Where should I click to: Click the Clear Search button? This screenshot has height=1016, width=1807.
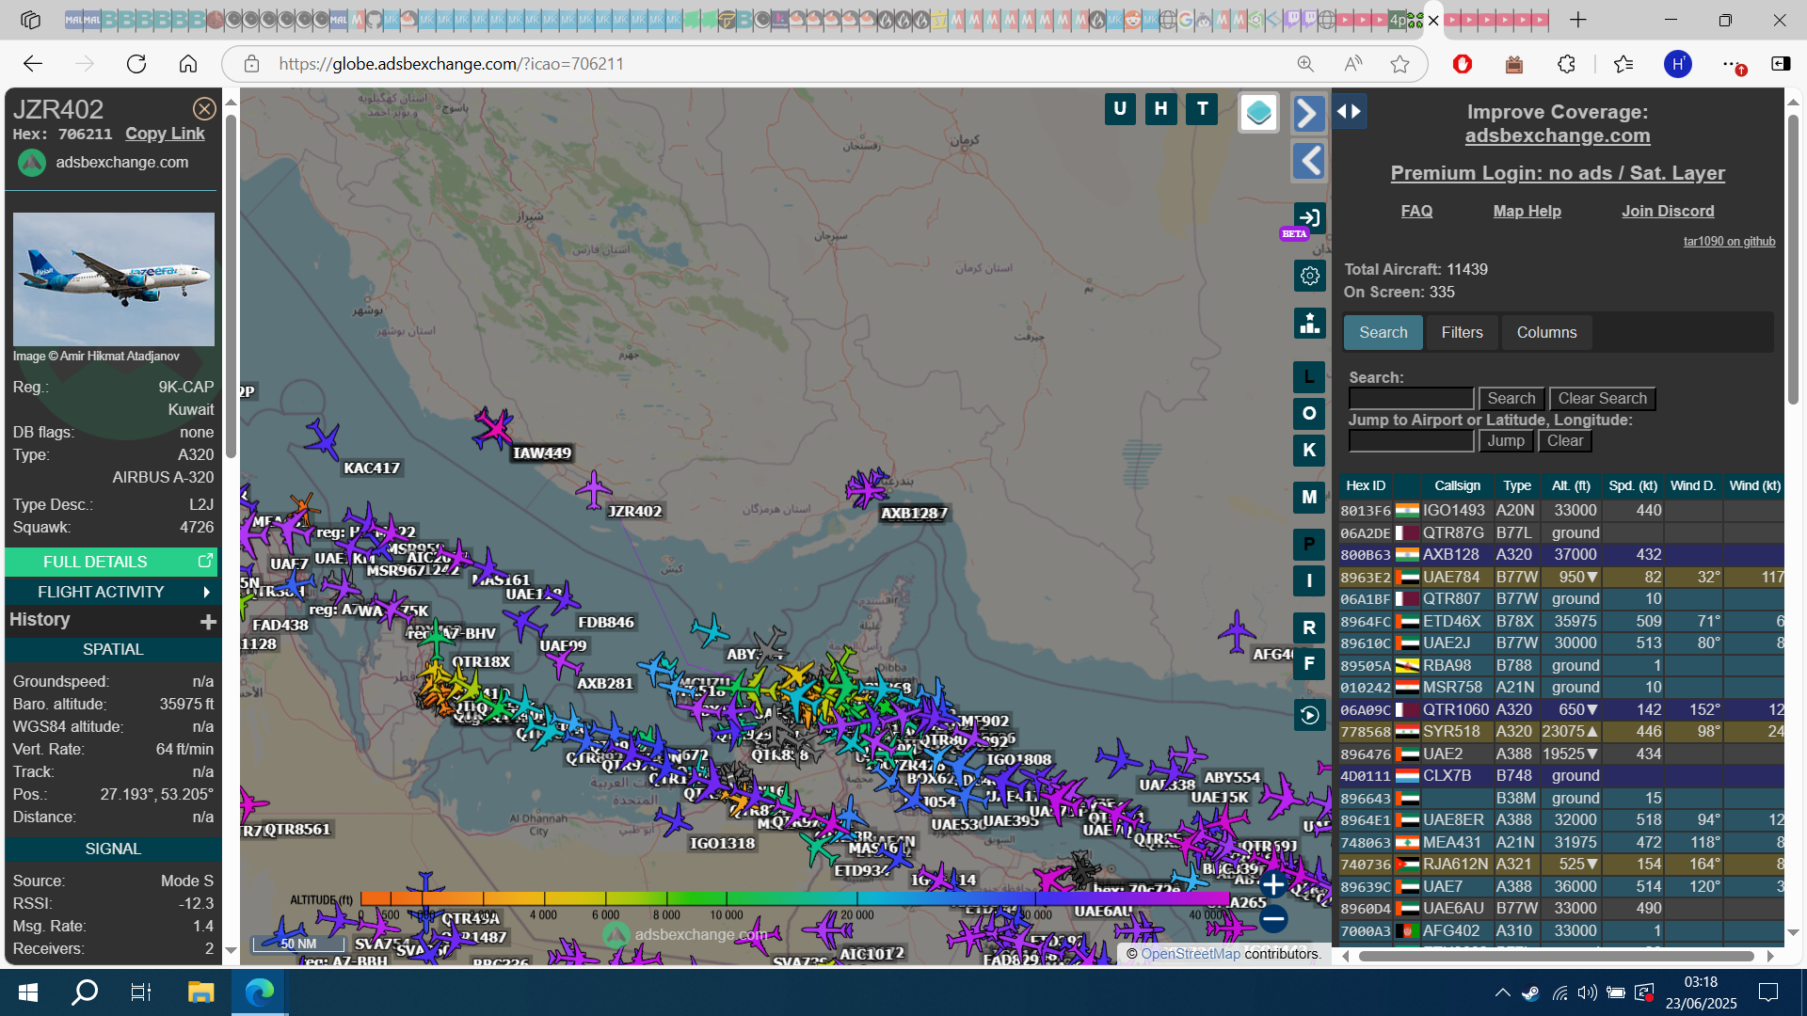1602,399
